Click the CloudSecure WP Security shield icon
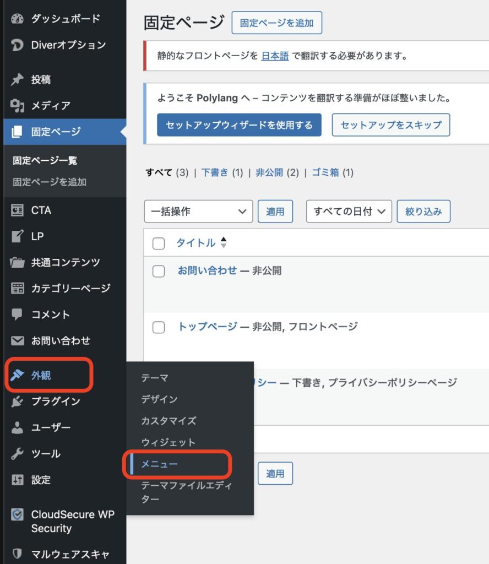 click(x=18, y=515)
